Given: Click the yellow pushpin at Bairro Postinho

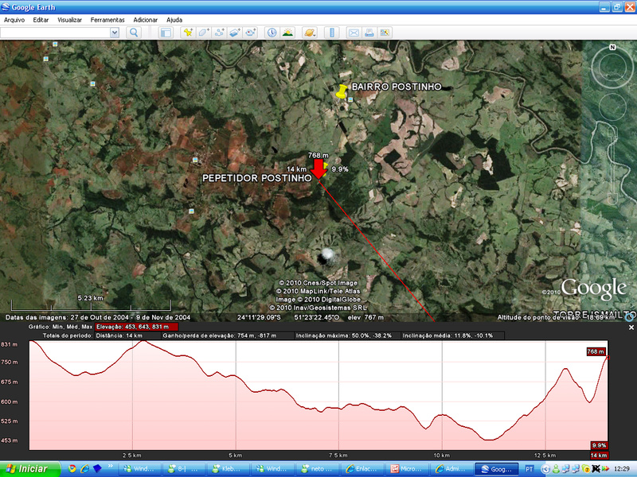Looking at the screenshot, I should pyautogui.click(x=342, y=91).
